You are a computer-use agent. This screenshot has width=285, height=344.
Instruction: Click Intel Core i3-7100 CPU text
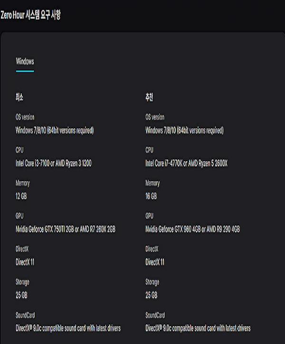tap(54, 163)
